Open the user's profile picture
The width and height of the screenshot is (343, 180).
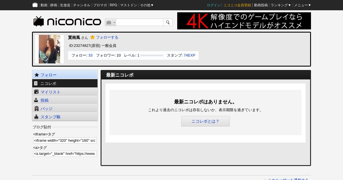click(x=49, y=49)
